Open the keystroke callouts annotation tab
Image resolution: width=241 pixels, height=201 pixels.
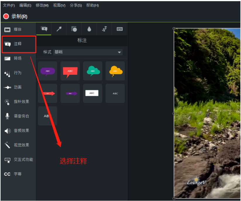pyautogui.click(x=119, y=29)
